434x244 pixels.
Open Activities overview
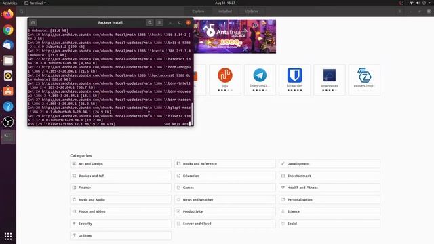(9, 3)
